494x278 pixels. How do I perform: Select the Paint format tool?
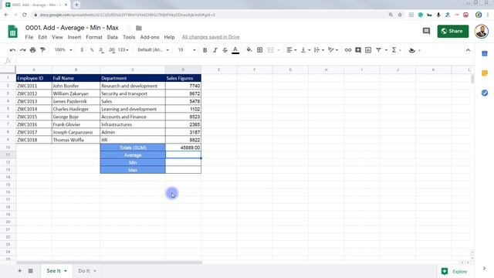43,49
